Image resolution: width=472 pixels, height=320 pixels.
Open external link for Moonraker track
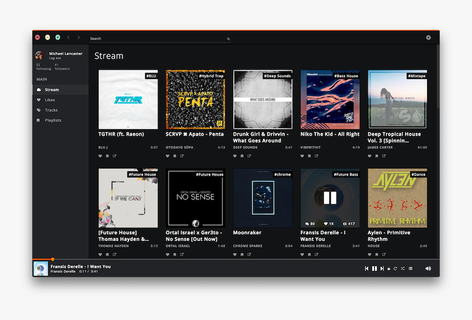(248, 254)
